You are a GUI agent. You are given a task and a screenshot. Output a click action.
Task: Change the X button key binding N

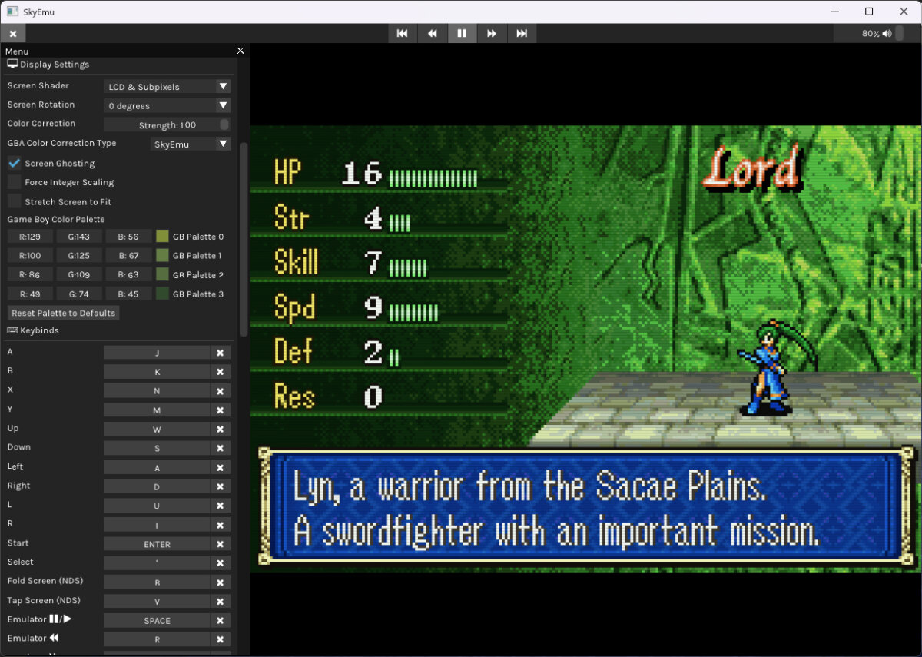click(x=157, y=391)
